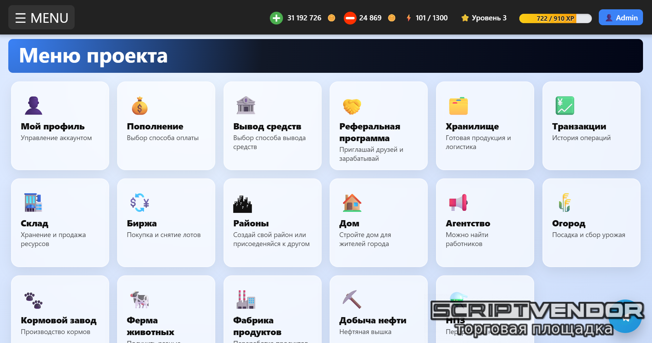The height and width of the screenshot is (343, 652).
Task: Click the bank icon for Вывод средств
Action: tap(246, 106)
